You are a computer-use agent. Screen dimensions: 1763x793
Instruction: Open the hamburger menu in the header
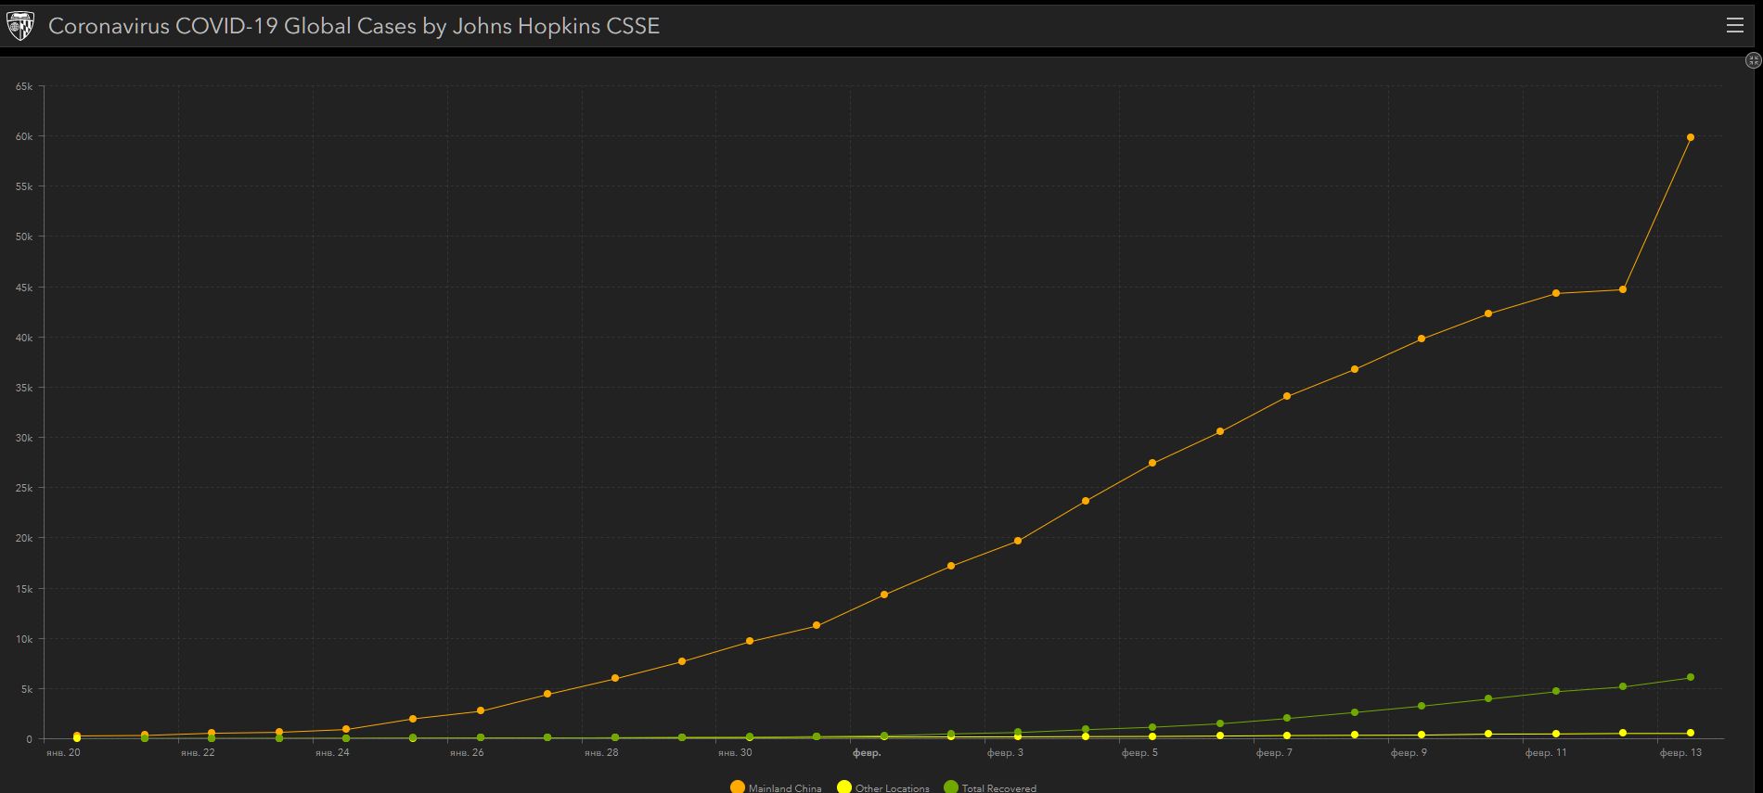coord(1734,25)
